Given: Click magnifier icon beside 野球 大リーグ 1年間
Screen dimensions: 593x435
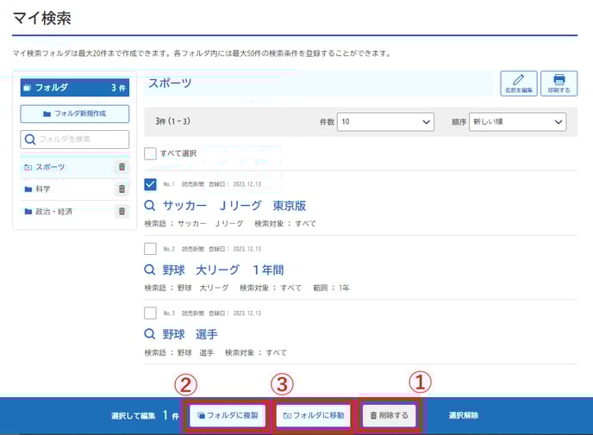Looking at the screenshot, I should 150,270.
